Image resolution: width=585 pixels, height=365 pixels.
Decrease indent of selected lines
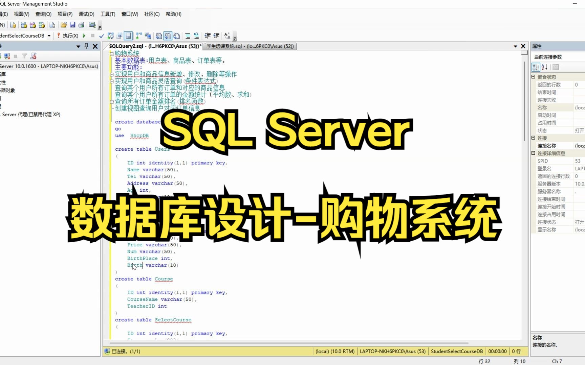click(208, 36)
